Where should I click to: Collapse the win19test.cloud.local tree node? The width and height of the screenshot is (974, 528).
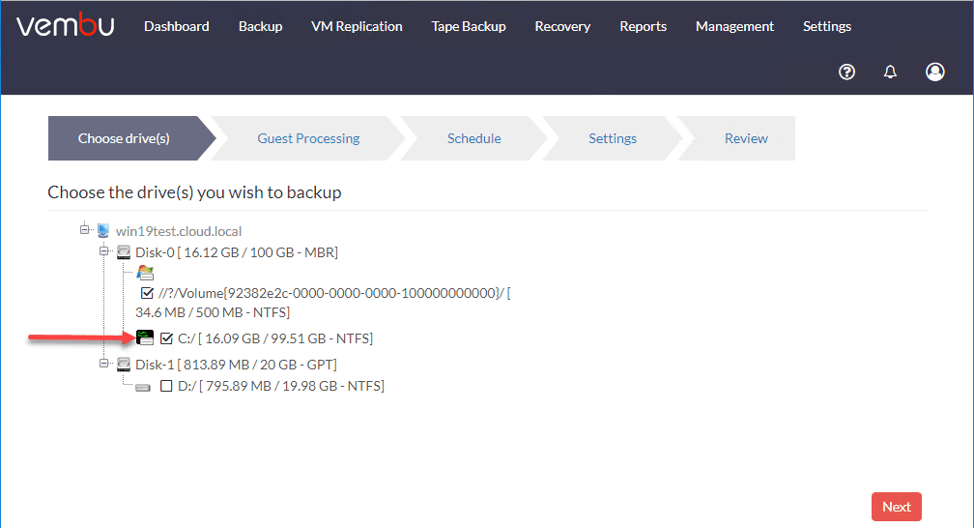point(85,230)
